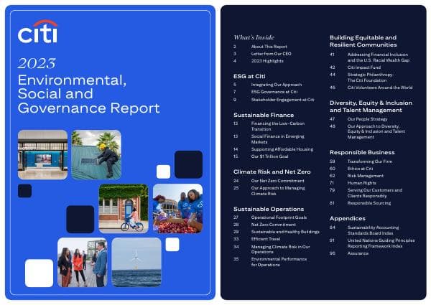Viewport: 431px width, 305px height.
Task: Open Serving Our Customers and Clients Responsibly
Action: [x=375, y=193]
